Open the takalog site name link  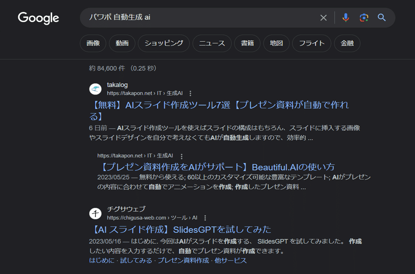tap(117, 85)
